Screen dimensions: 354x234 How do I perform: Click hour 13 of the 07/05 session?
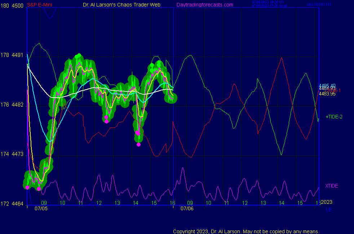pos(117,203)
